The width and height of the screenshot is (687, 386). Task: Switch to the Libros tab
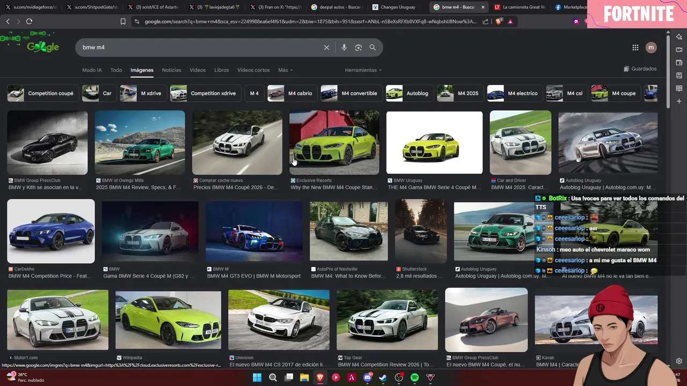[x=221, y=70]
